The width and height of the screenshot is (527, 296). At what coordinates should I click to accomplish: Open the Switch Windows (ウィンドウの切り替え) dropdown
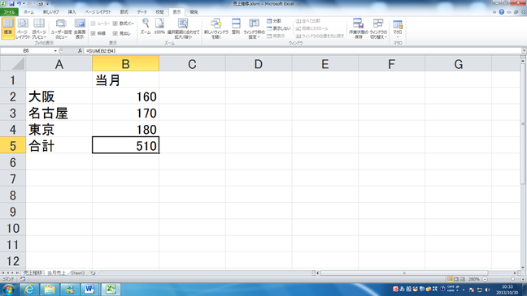(378, 28)
